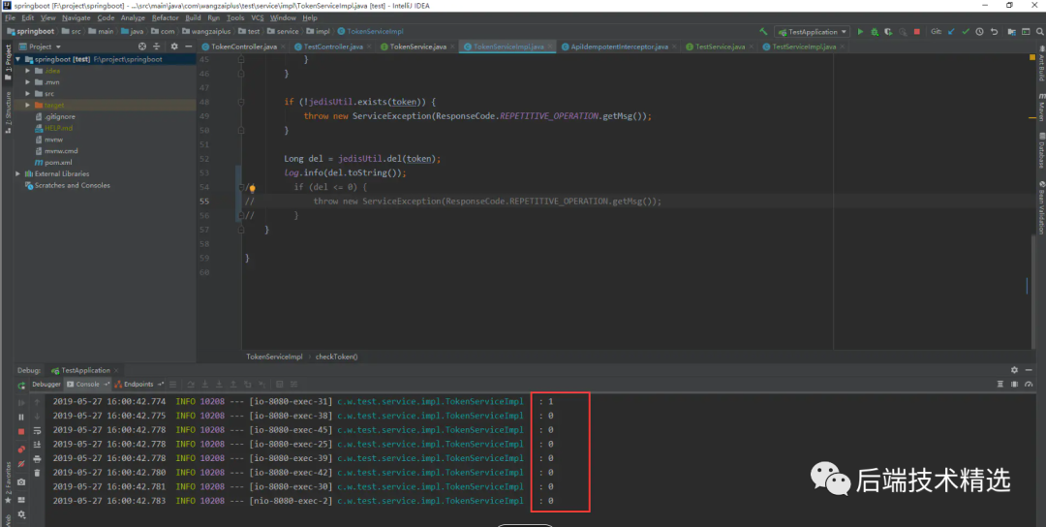Click the Git commit green checkmark
The image size is (1046, 527).
coord(966,31)
